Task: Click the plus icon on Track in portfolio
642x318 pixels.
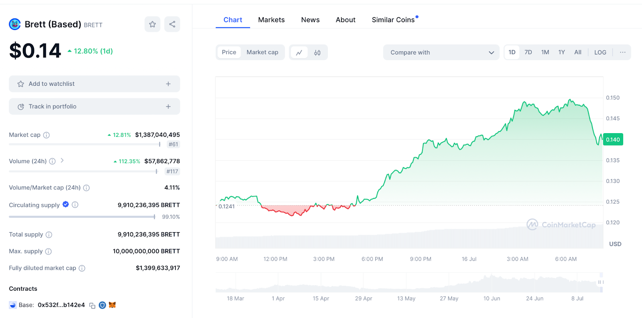Action: [x=168, y=107]
